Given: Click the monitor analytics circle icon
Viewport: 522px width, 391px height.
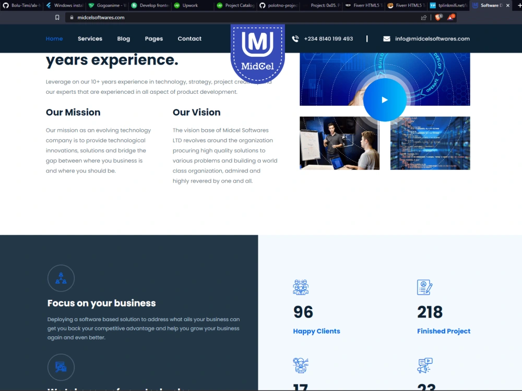Looking at the screenshot, I should [61, 367].
